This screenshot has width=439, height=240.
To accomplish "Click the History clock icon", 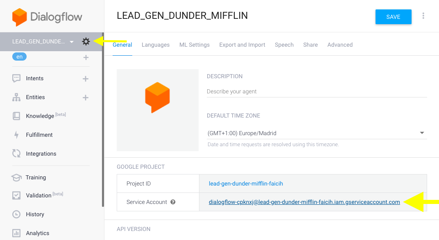I will click(x=16, y=214).
